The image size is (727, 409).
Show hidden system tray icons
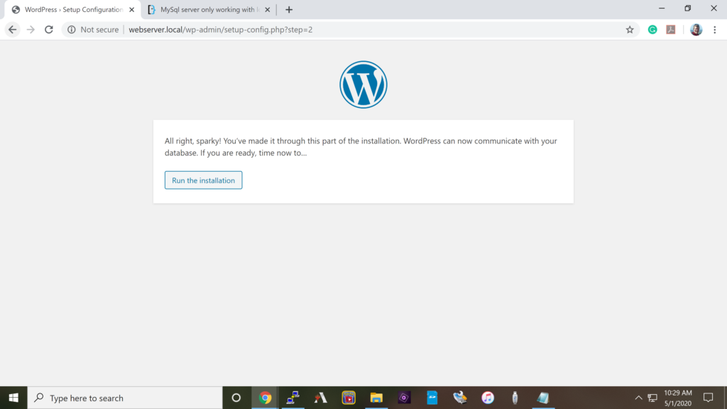(x=638, y=398)
